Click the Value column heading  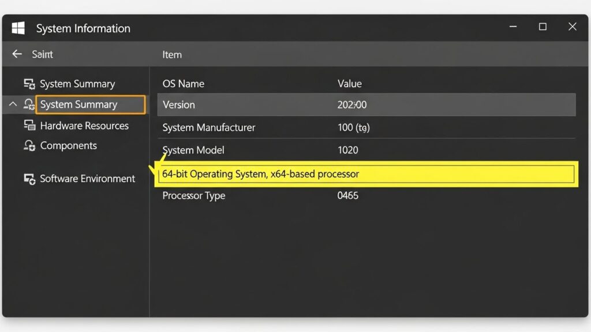pos(349,84)
